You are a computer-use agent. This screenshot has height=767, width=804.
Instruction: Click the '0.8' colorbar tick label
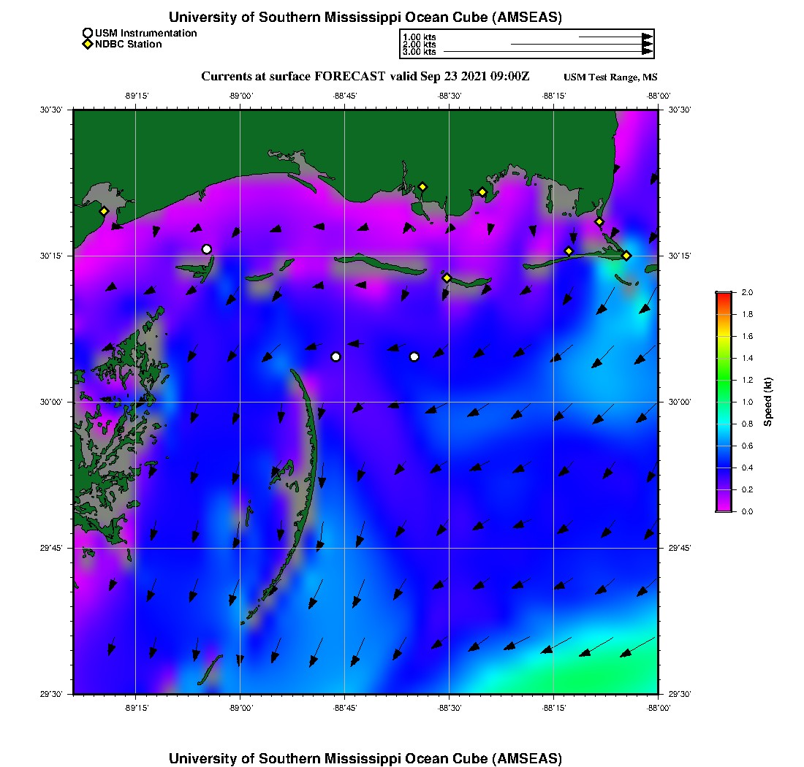click(x=747, y=424)
